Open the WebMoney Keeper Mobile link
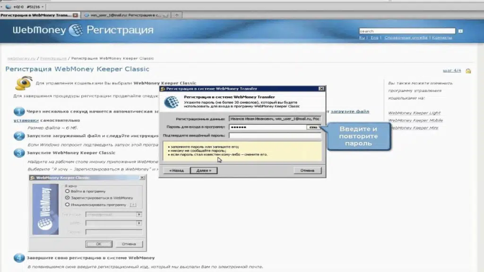 415,120
